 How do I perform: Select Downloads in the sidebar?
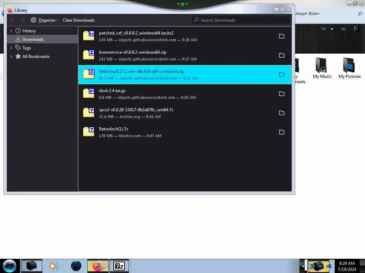point(43,39)
